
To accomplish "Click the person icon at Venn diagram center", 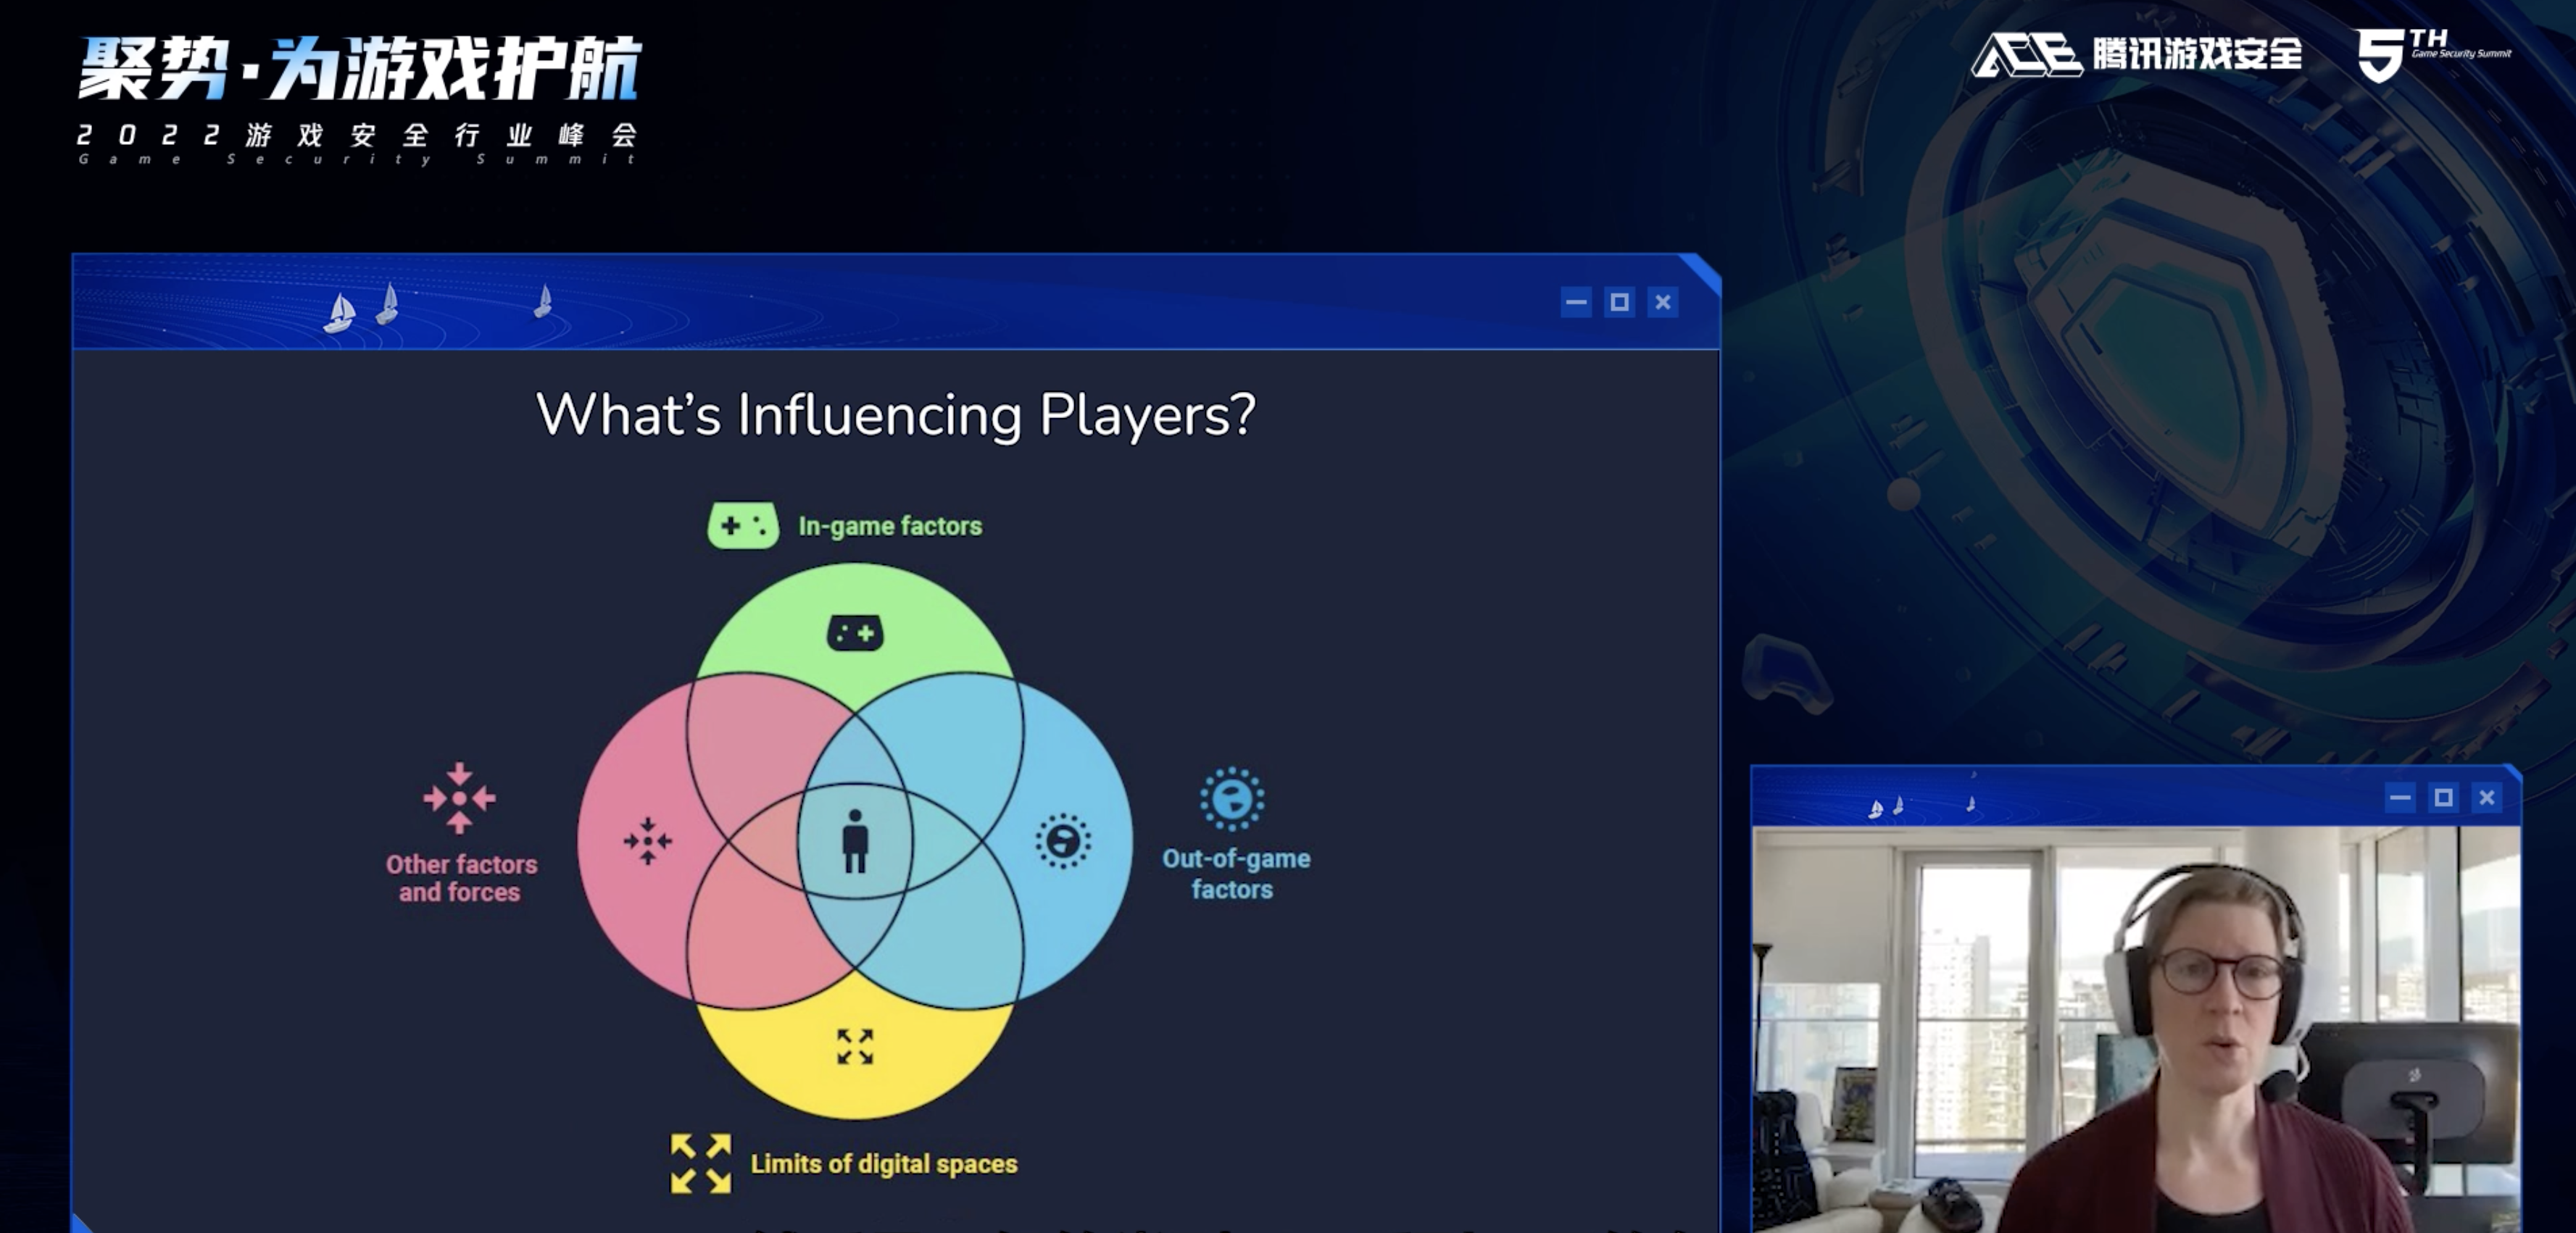I will pyautogui.click(x=854, y=840).
